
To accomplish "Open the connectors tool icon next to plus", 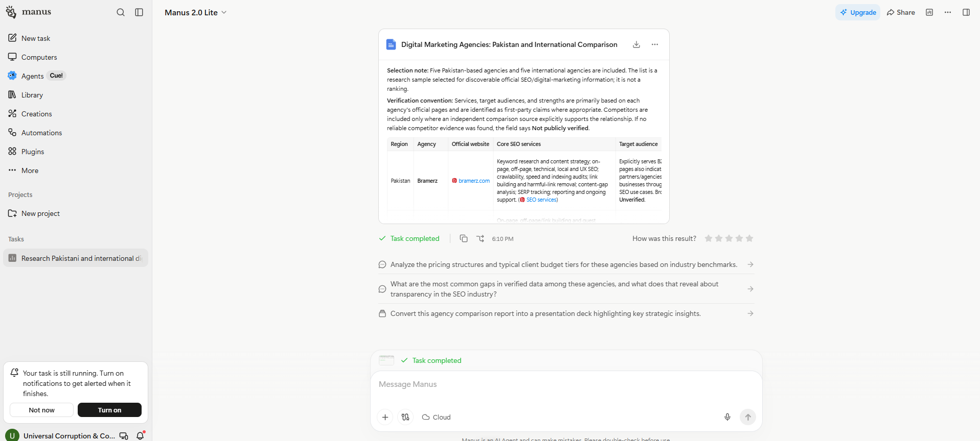I will pyautogui.click(x=405, y=417).
